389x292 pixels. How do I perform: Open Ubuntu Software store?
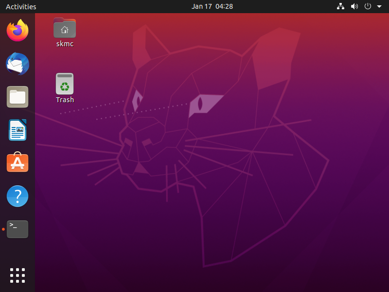pos(17,163)
